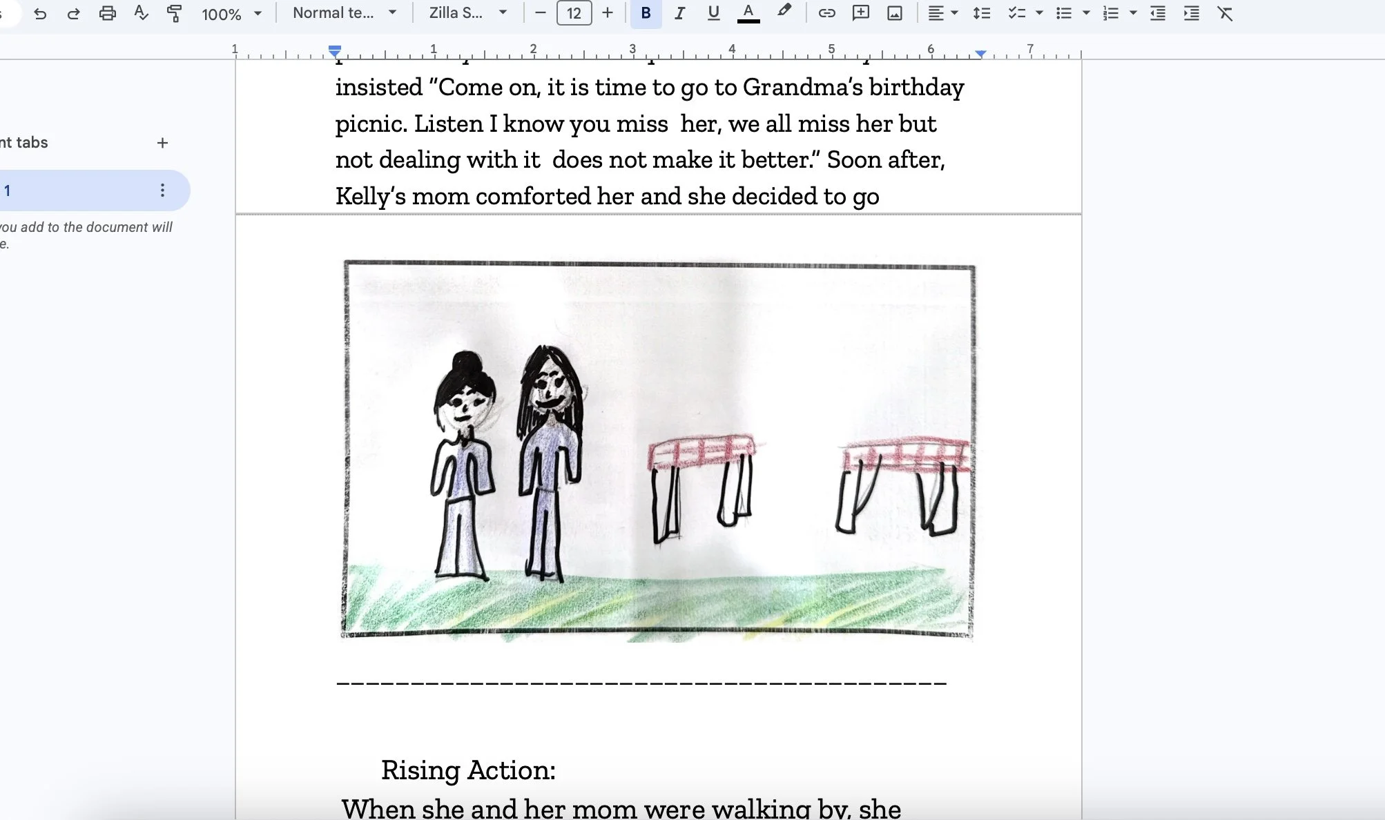Viewport: 1385px width, 820px height.
Task: Add a new document tab
Action: coord(162,143)
